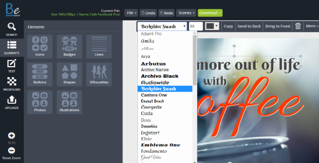This screenshot has width=319, height=163.
Task: Open the Uploads panel
Action: (x=12, y=102)
